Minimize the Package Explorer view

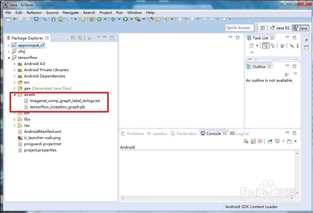[105, 37]
